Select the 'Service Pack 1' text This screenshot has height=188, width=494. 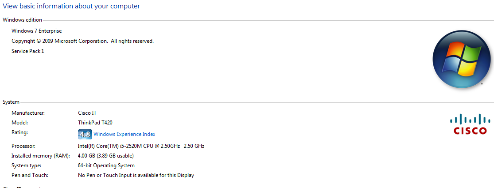28,51
